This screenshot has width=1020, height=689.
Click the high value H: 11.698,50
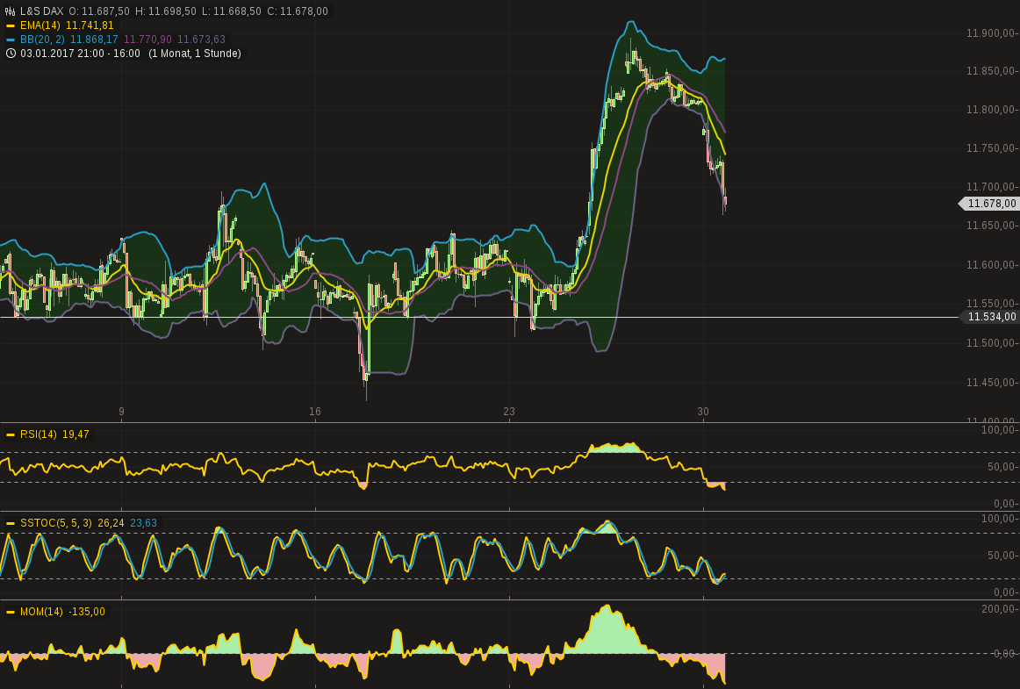pos(165,11)
